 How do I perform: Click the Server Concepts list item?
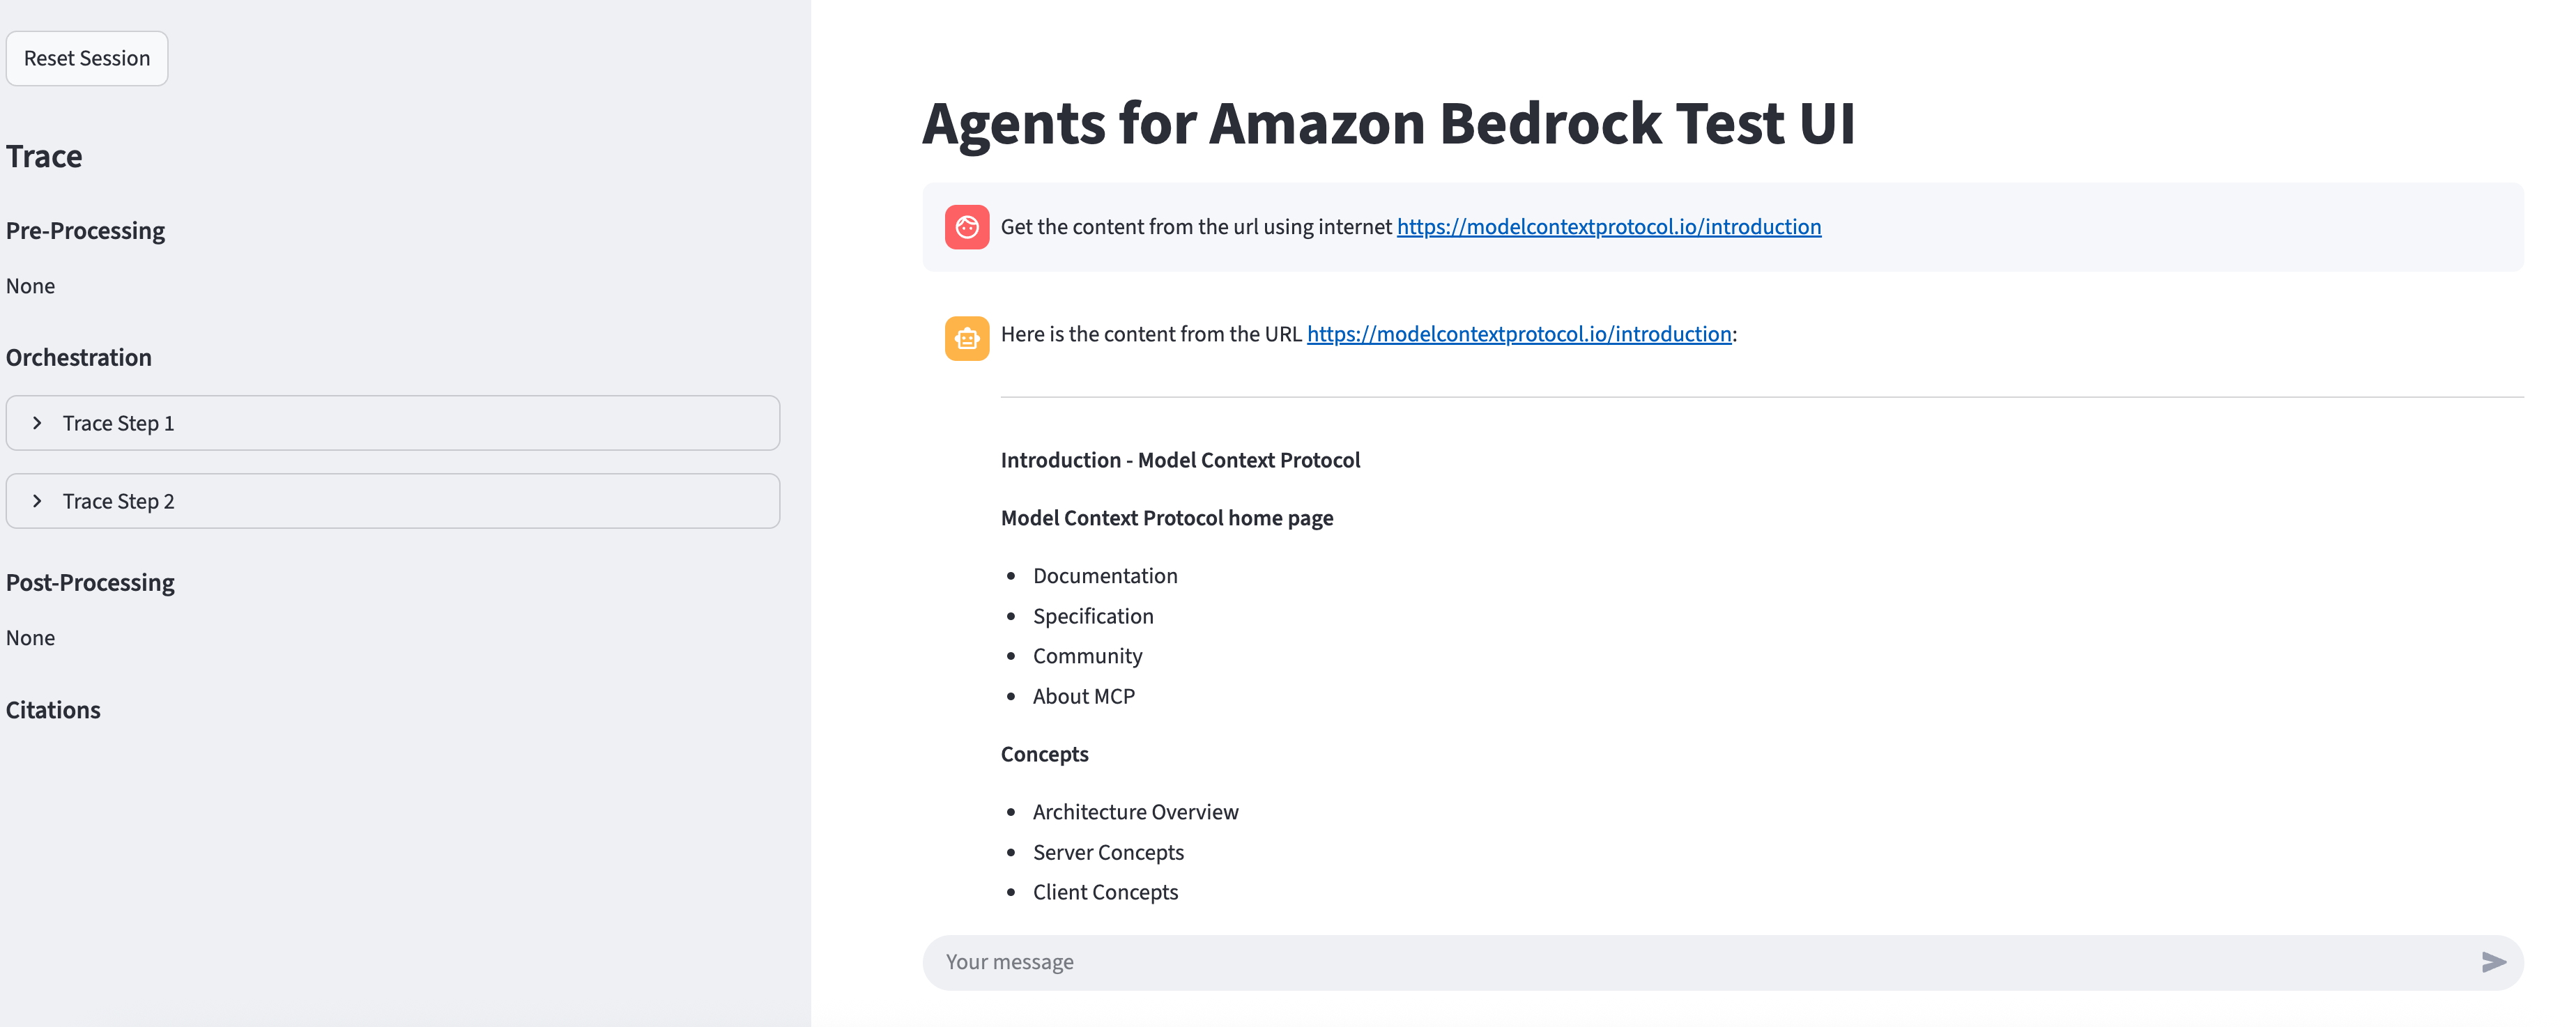click(x=1108, y=852)
